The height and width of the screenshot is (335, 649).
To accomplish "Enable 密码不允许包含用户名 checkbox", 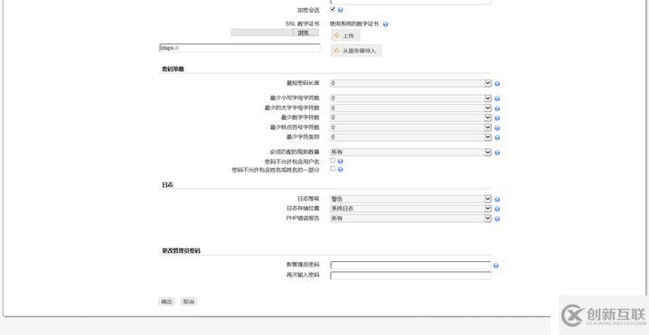I will (x=333, y=161).
